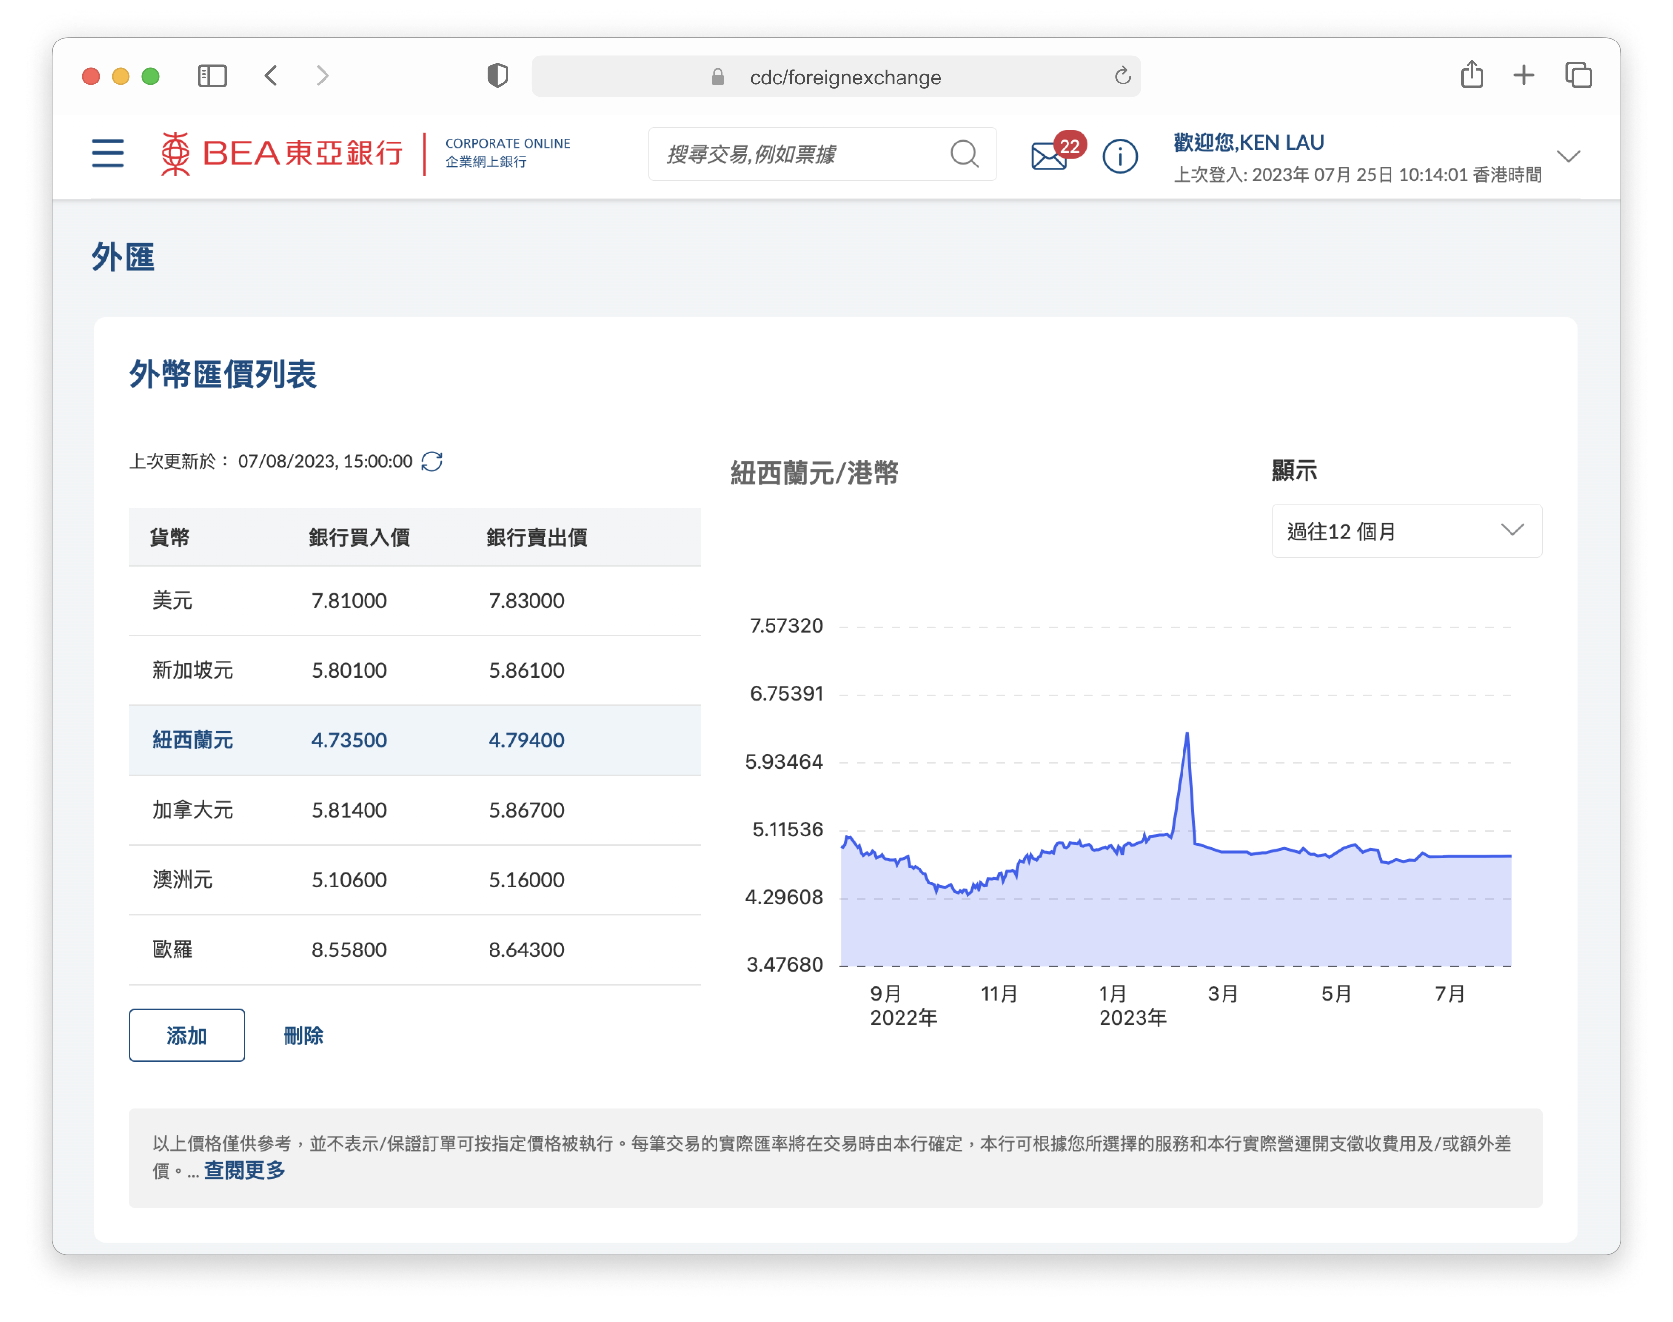Image resolution: width=1673 pixels, height=1322 pixels.
Task: Select the 加拿大元 currency row
Action: [x=415, y=810]
